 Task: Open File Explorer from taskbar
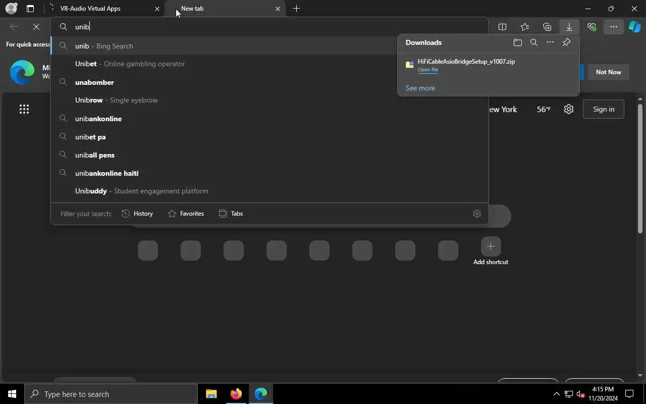(211, 394)
